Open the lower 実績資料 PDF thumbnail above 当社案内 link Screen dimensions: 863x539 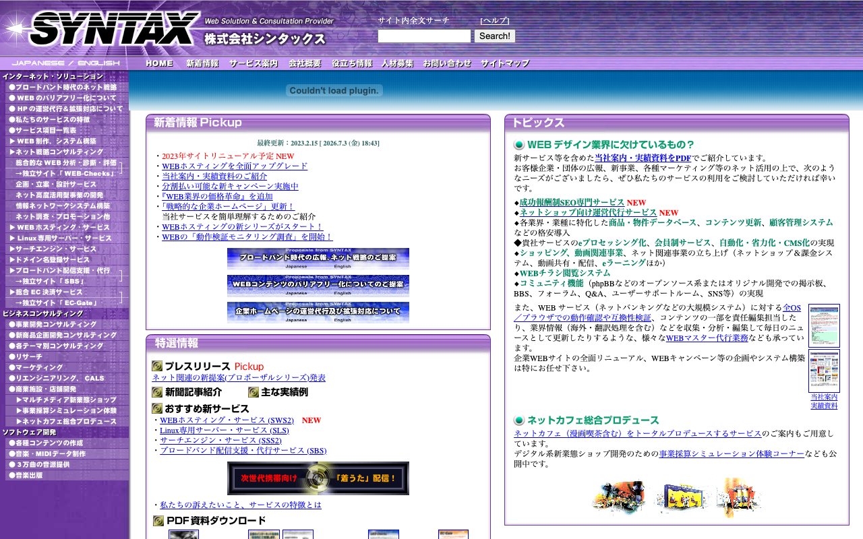(x=824, y=371)
